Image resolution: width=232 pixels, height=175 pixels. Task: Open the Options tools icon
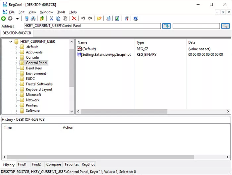127,19
